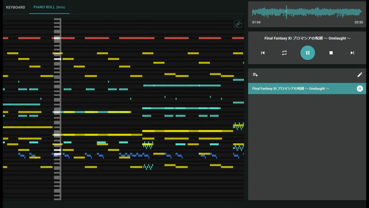Image resolution: width=369 pixels, height=208 pixels.
Task: Pause the Onslaught entry in the playlist
Action: (360, 89)
